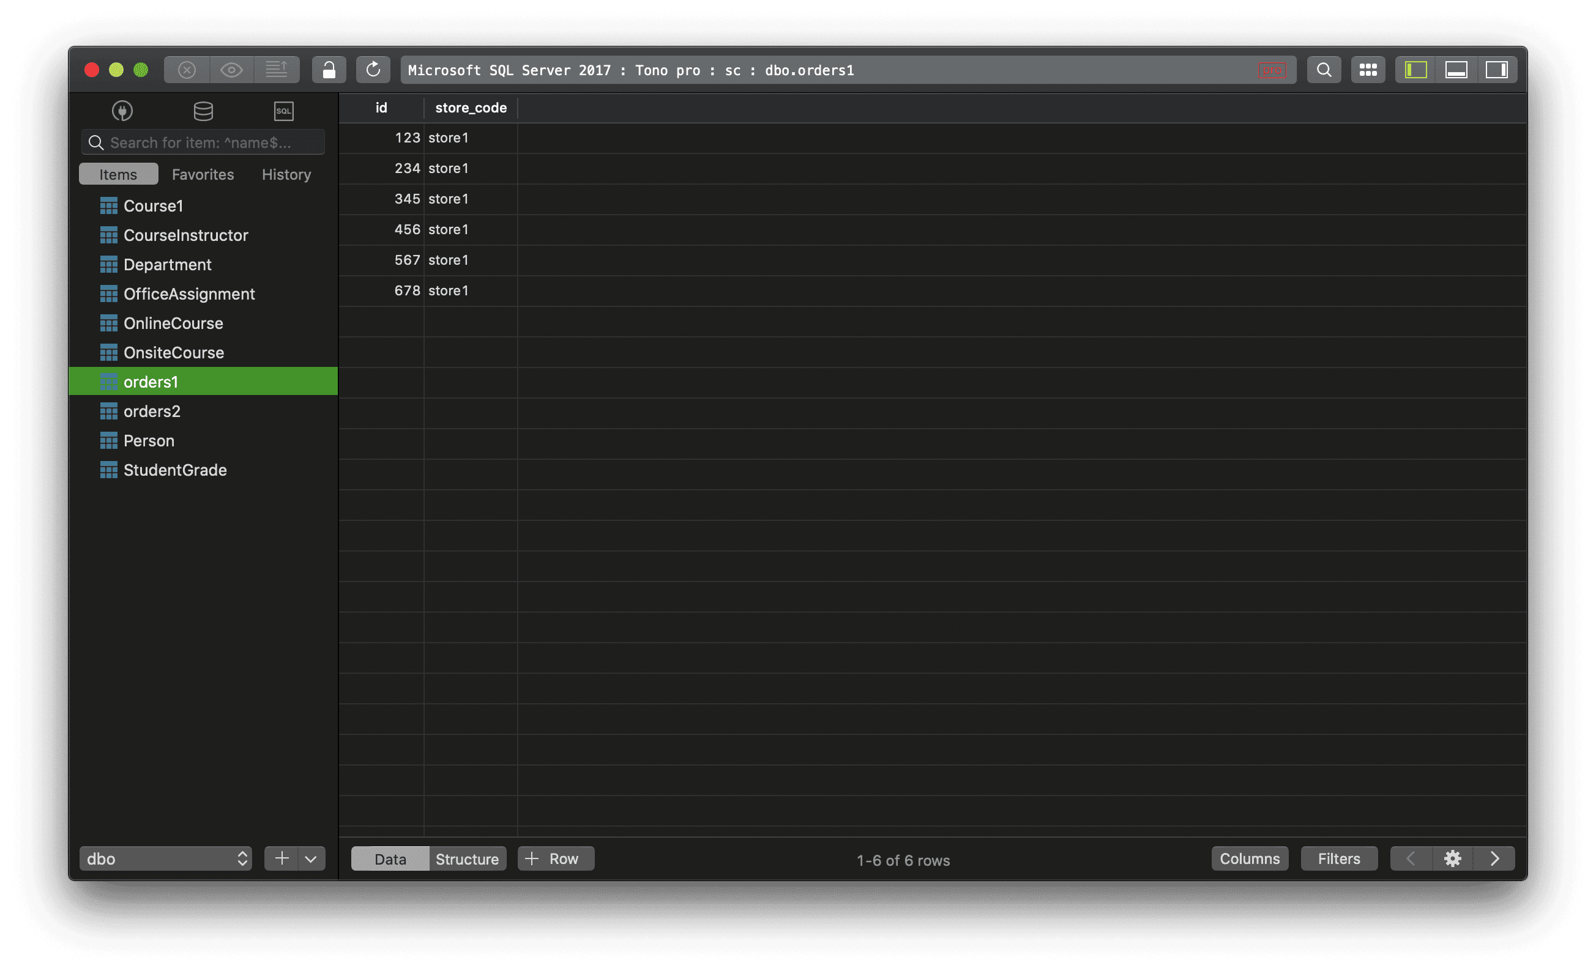Select the Data tab
The image size is (1596, 971).
pos(390,858)
